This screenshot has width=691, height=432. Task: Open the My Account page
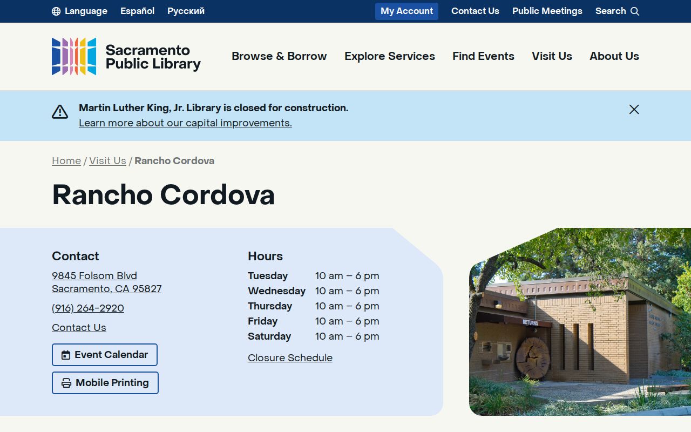407,11
